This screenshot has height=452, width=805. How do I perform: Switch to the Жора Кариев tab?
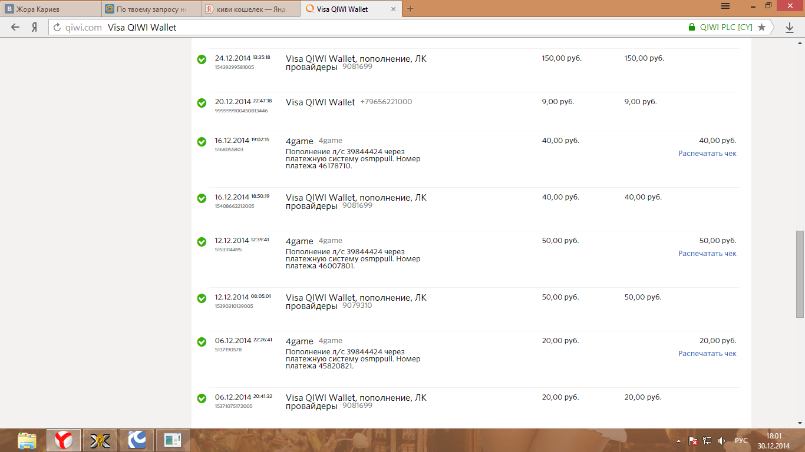(50, 9)
